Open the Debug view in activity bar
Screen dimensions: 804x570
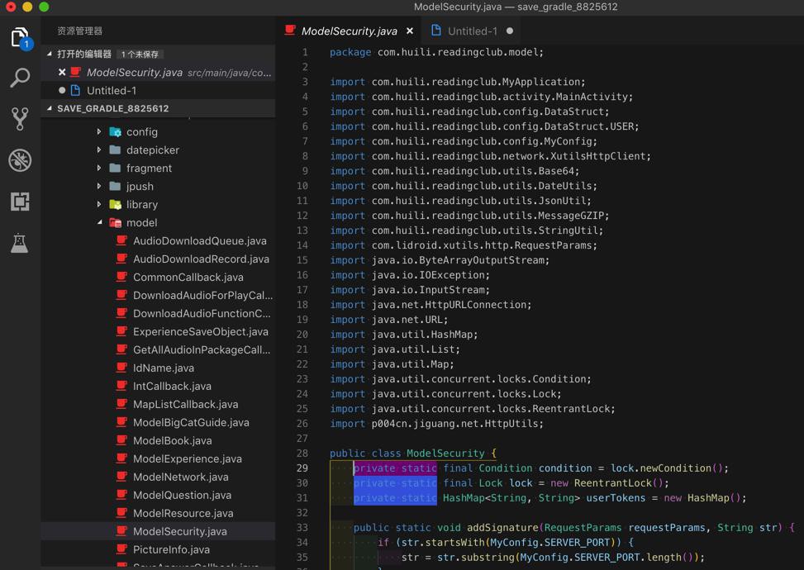pyautogui.click(x=20, y=160)
